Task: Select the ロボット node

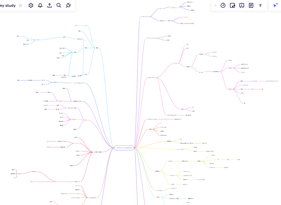Action: pyautogui.click(x=20, y=174)
